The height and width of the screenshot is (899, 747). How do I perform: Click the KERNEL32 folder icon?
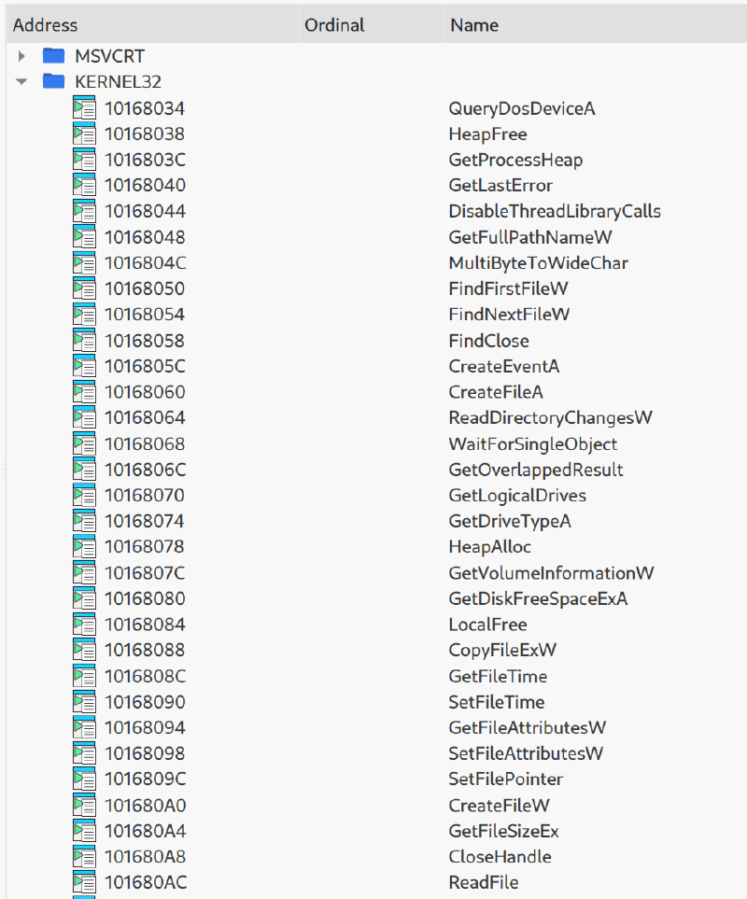(54, 81)
